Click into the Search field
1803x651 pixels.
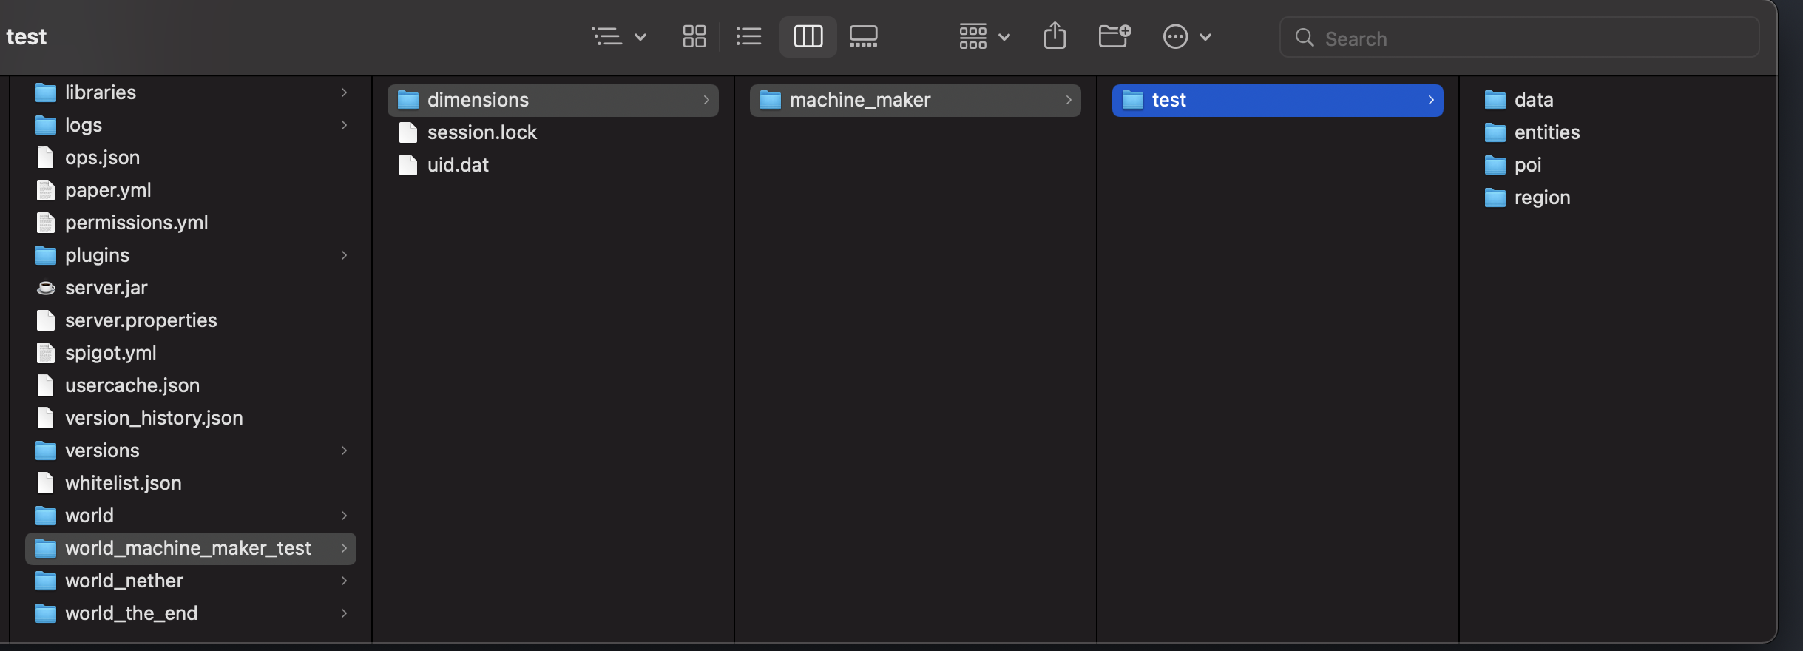tap(1519, 38)
